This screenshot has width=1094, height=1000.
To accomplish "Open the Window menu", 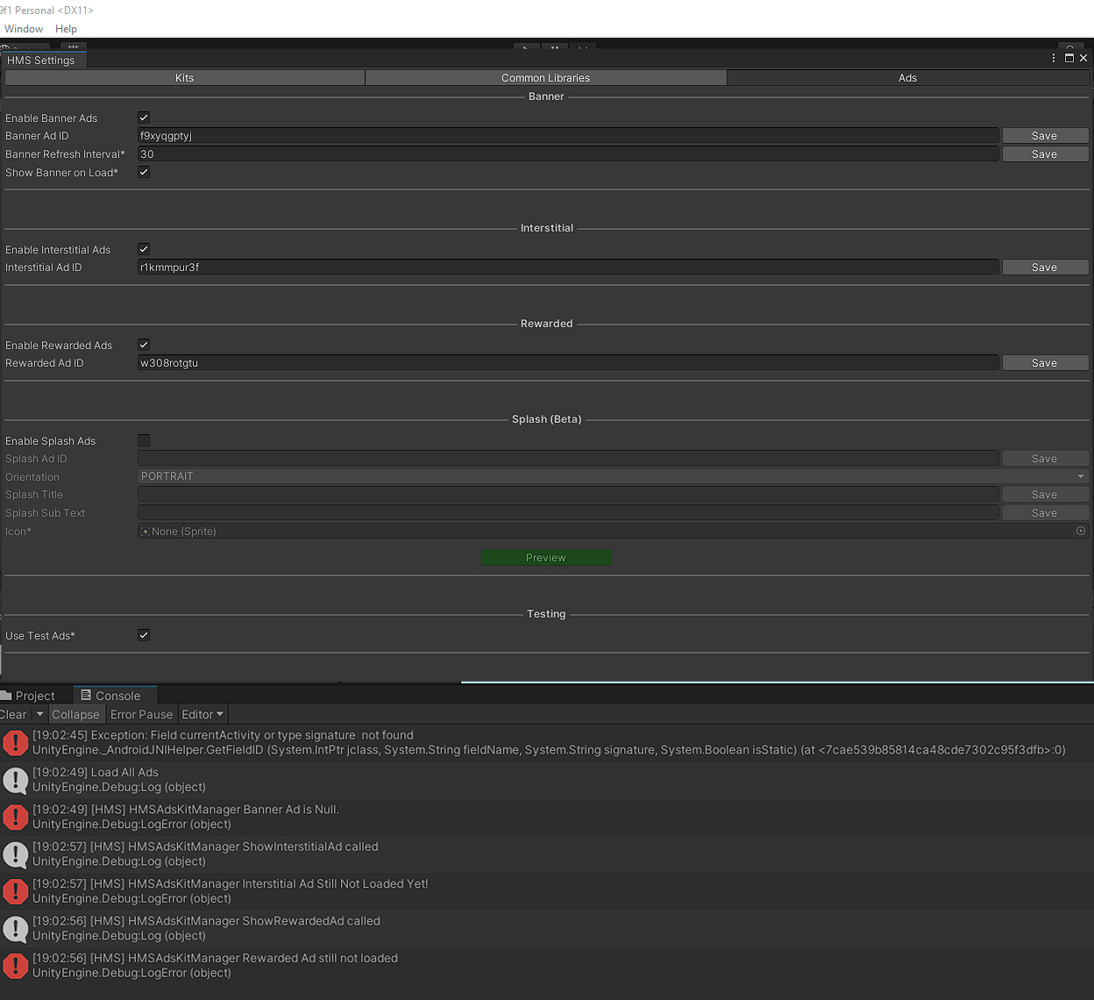I will (x=24, y=28).
